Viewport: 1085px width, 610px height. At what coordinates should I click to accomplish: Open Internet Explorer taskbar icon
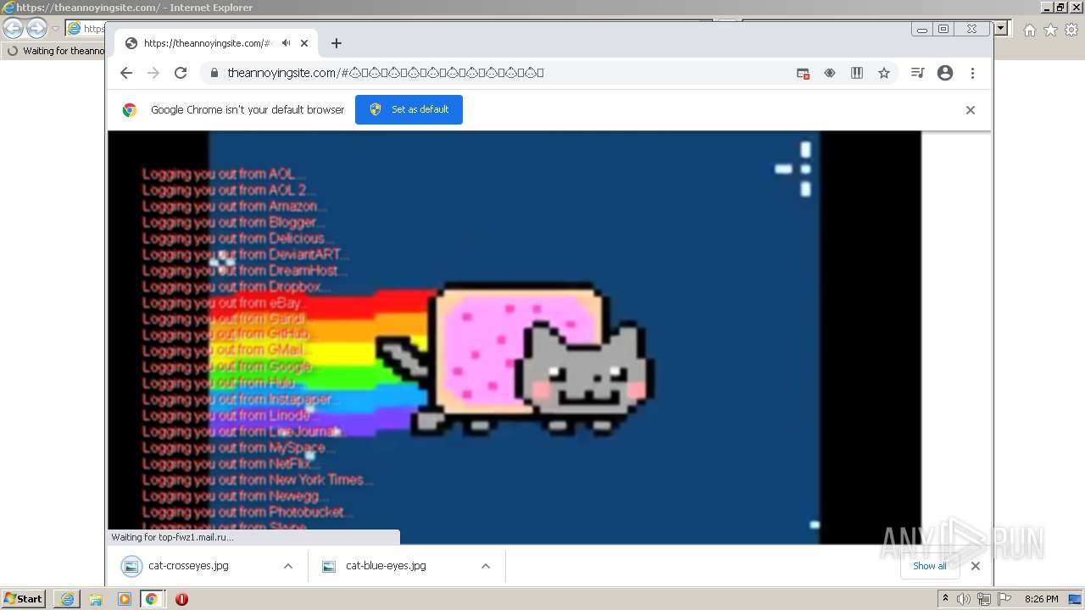pos(67,599)
